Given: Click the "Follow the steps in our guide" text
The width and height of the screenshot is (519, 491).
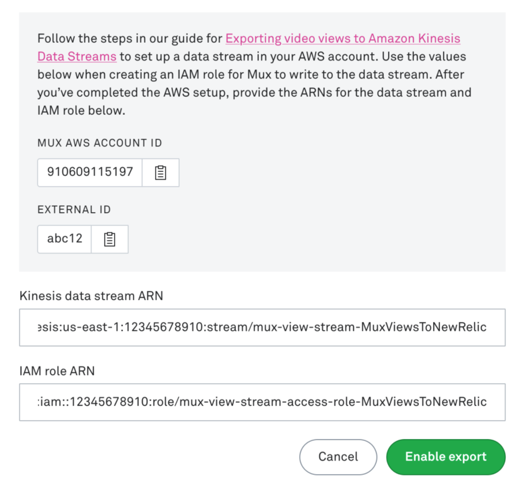Looking at the screenshot, I should pyautogui.click(x=129, y=39).
